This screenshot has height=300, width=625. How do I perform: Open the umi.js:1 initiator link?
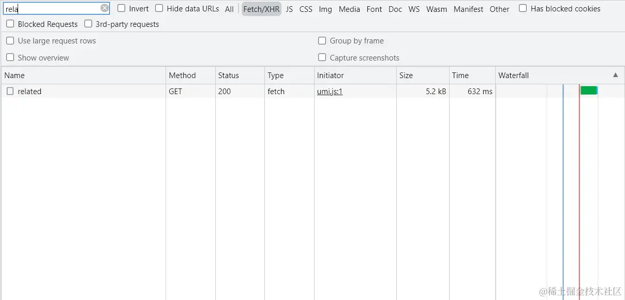(x=330, y=92)
